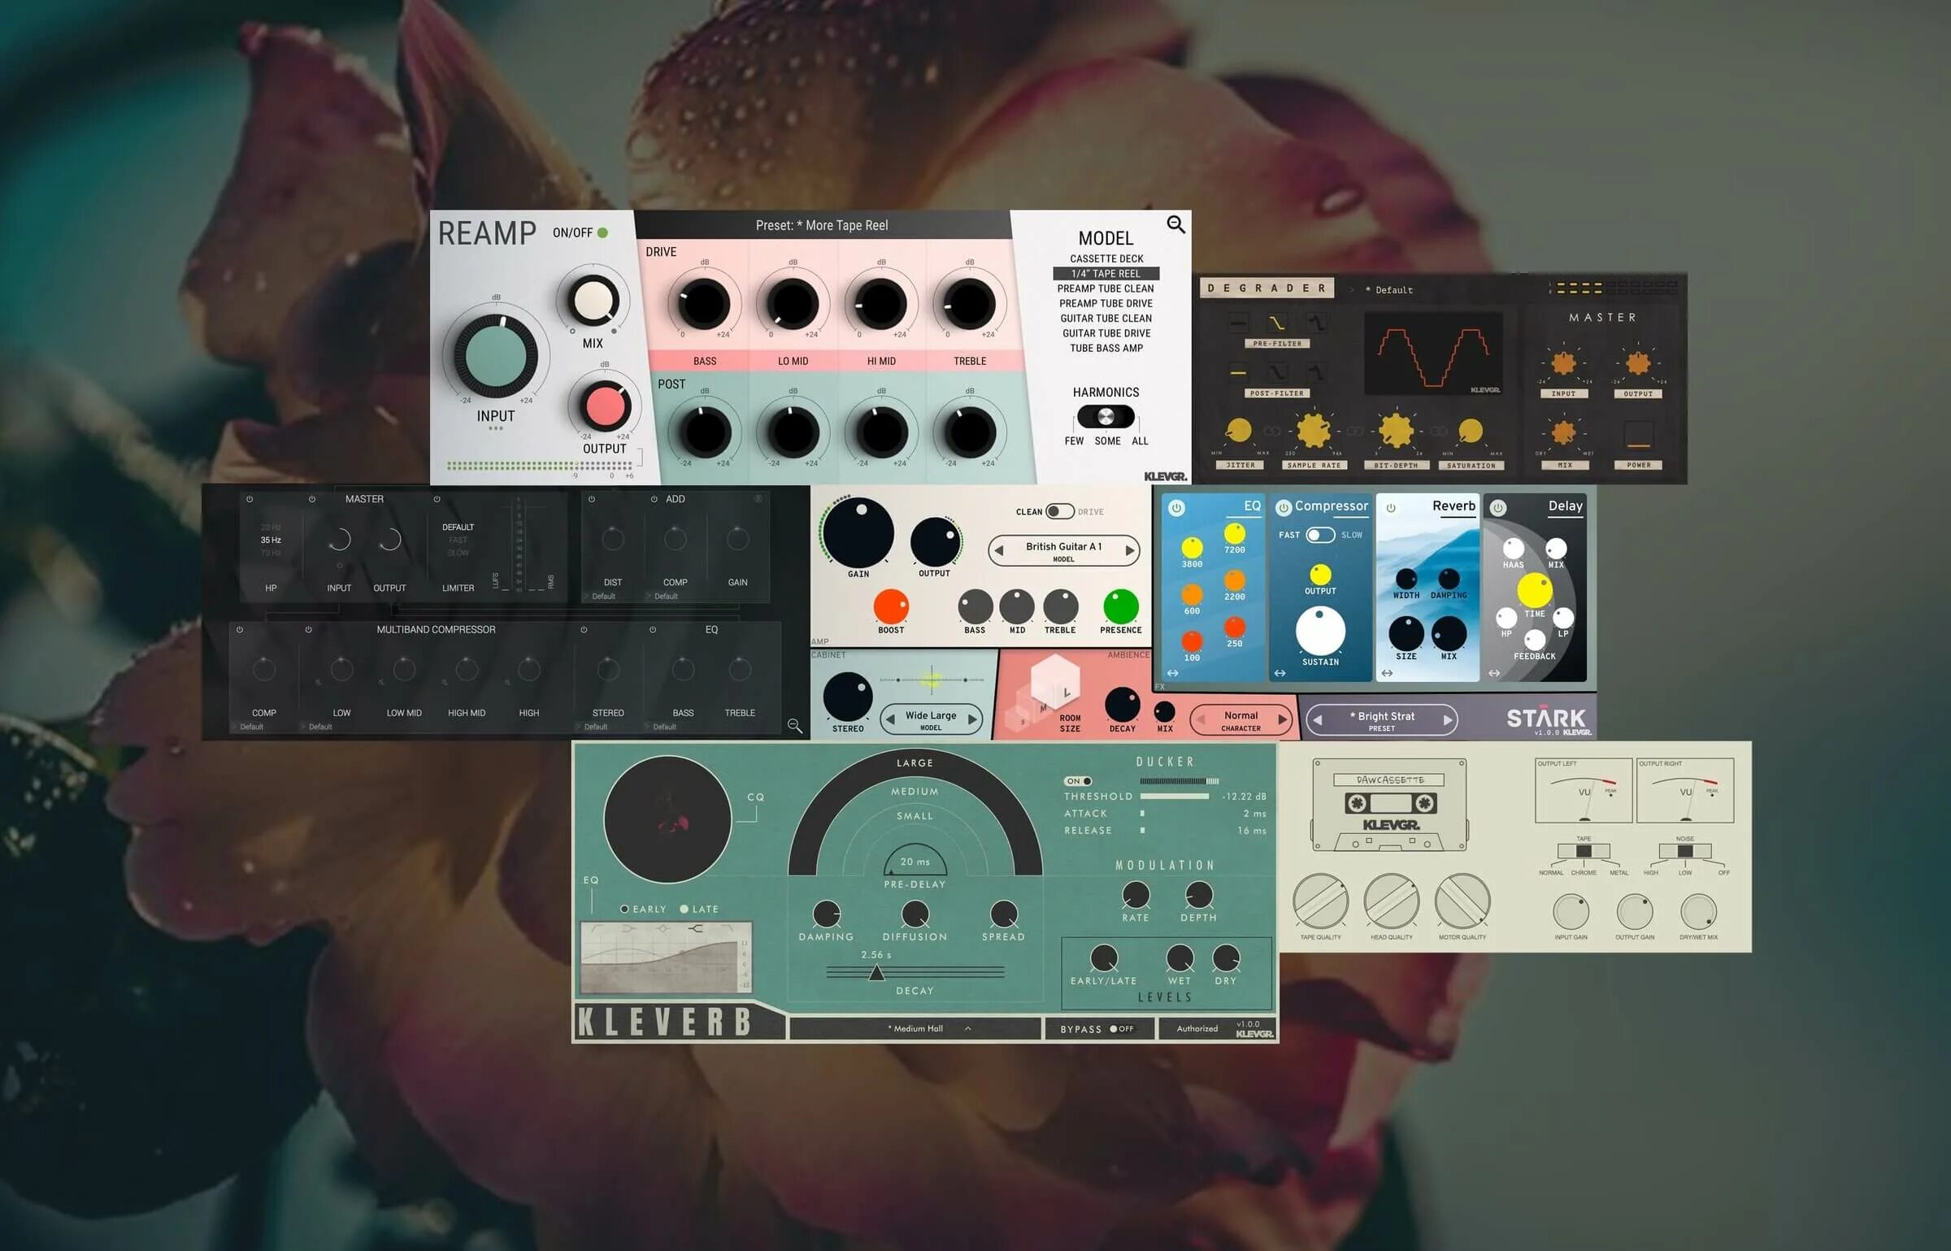Go to next cabinet model after Wide Large

971,719
